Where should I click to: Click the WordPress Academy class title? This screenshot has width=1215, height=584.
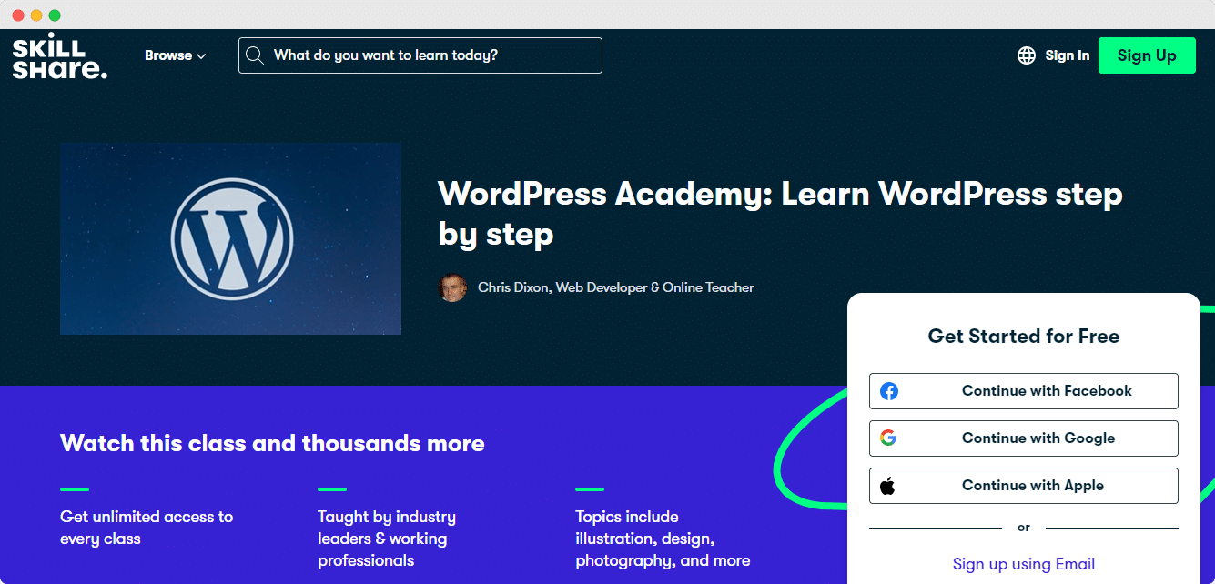click(x=780, y=214)
